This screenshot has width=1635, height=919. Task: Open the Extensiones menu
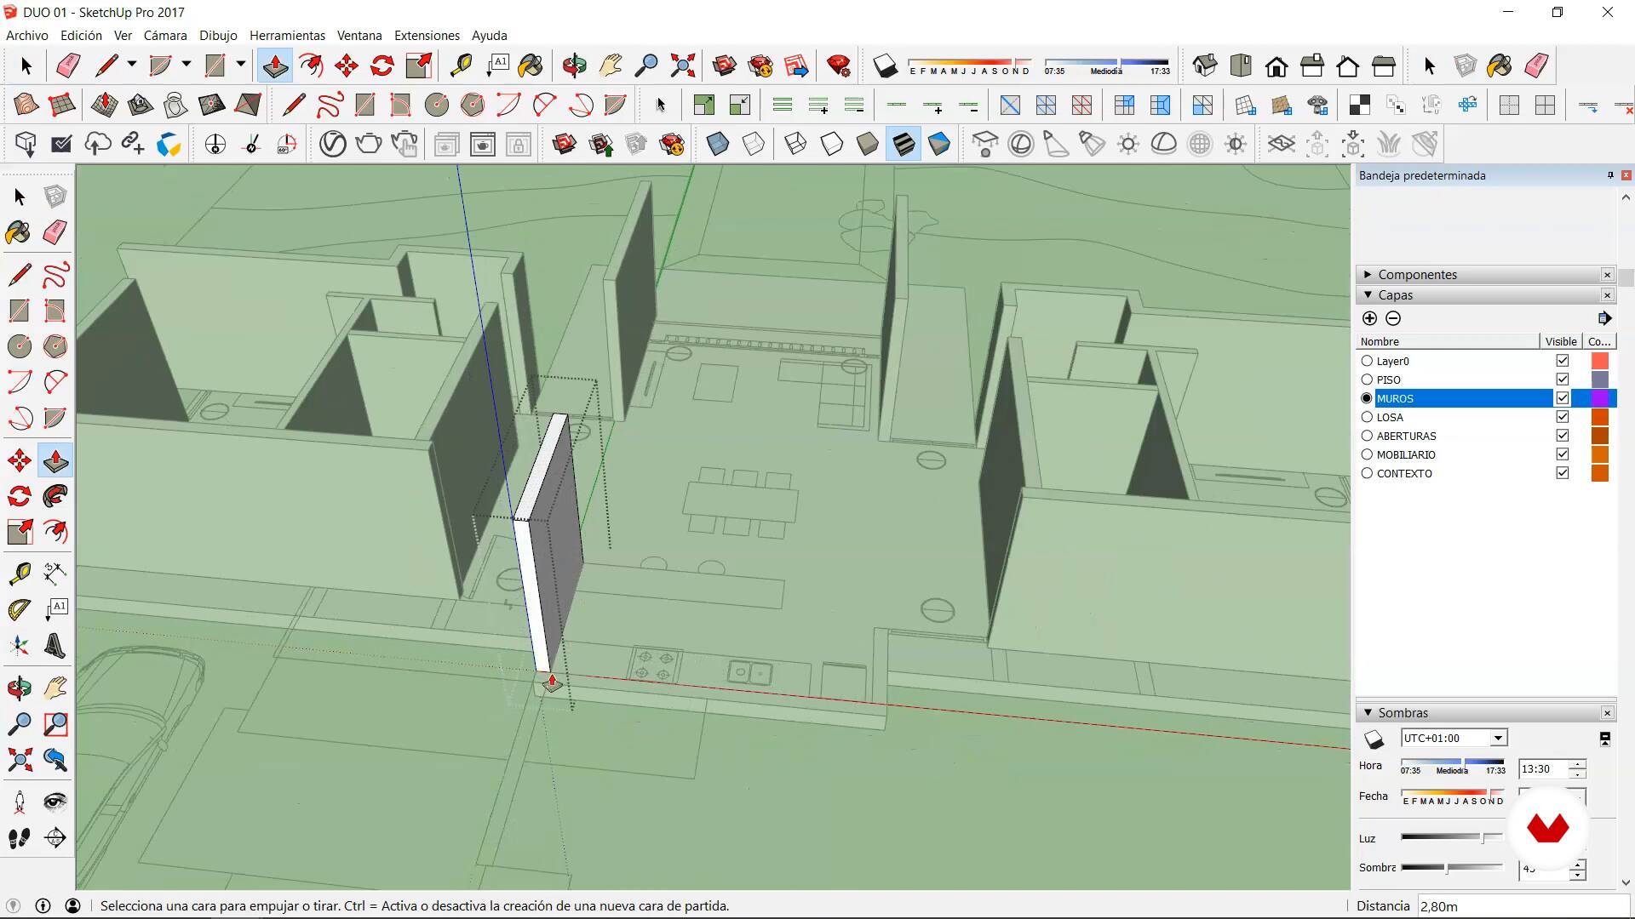coord(427,36)
